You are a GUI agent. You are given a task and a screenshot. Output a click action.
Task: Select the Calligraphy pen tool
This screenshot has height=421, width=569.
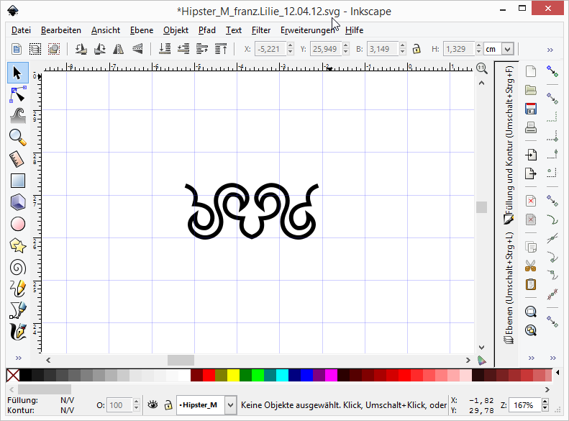pos(18,332)
